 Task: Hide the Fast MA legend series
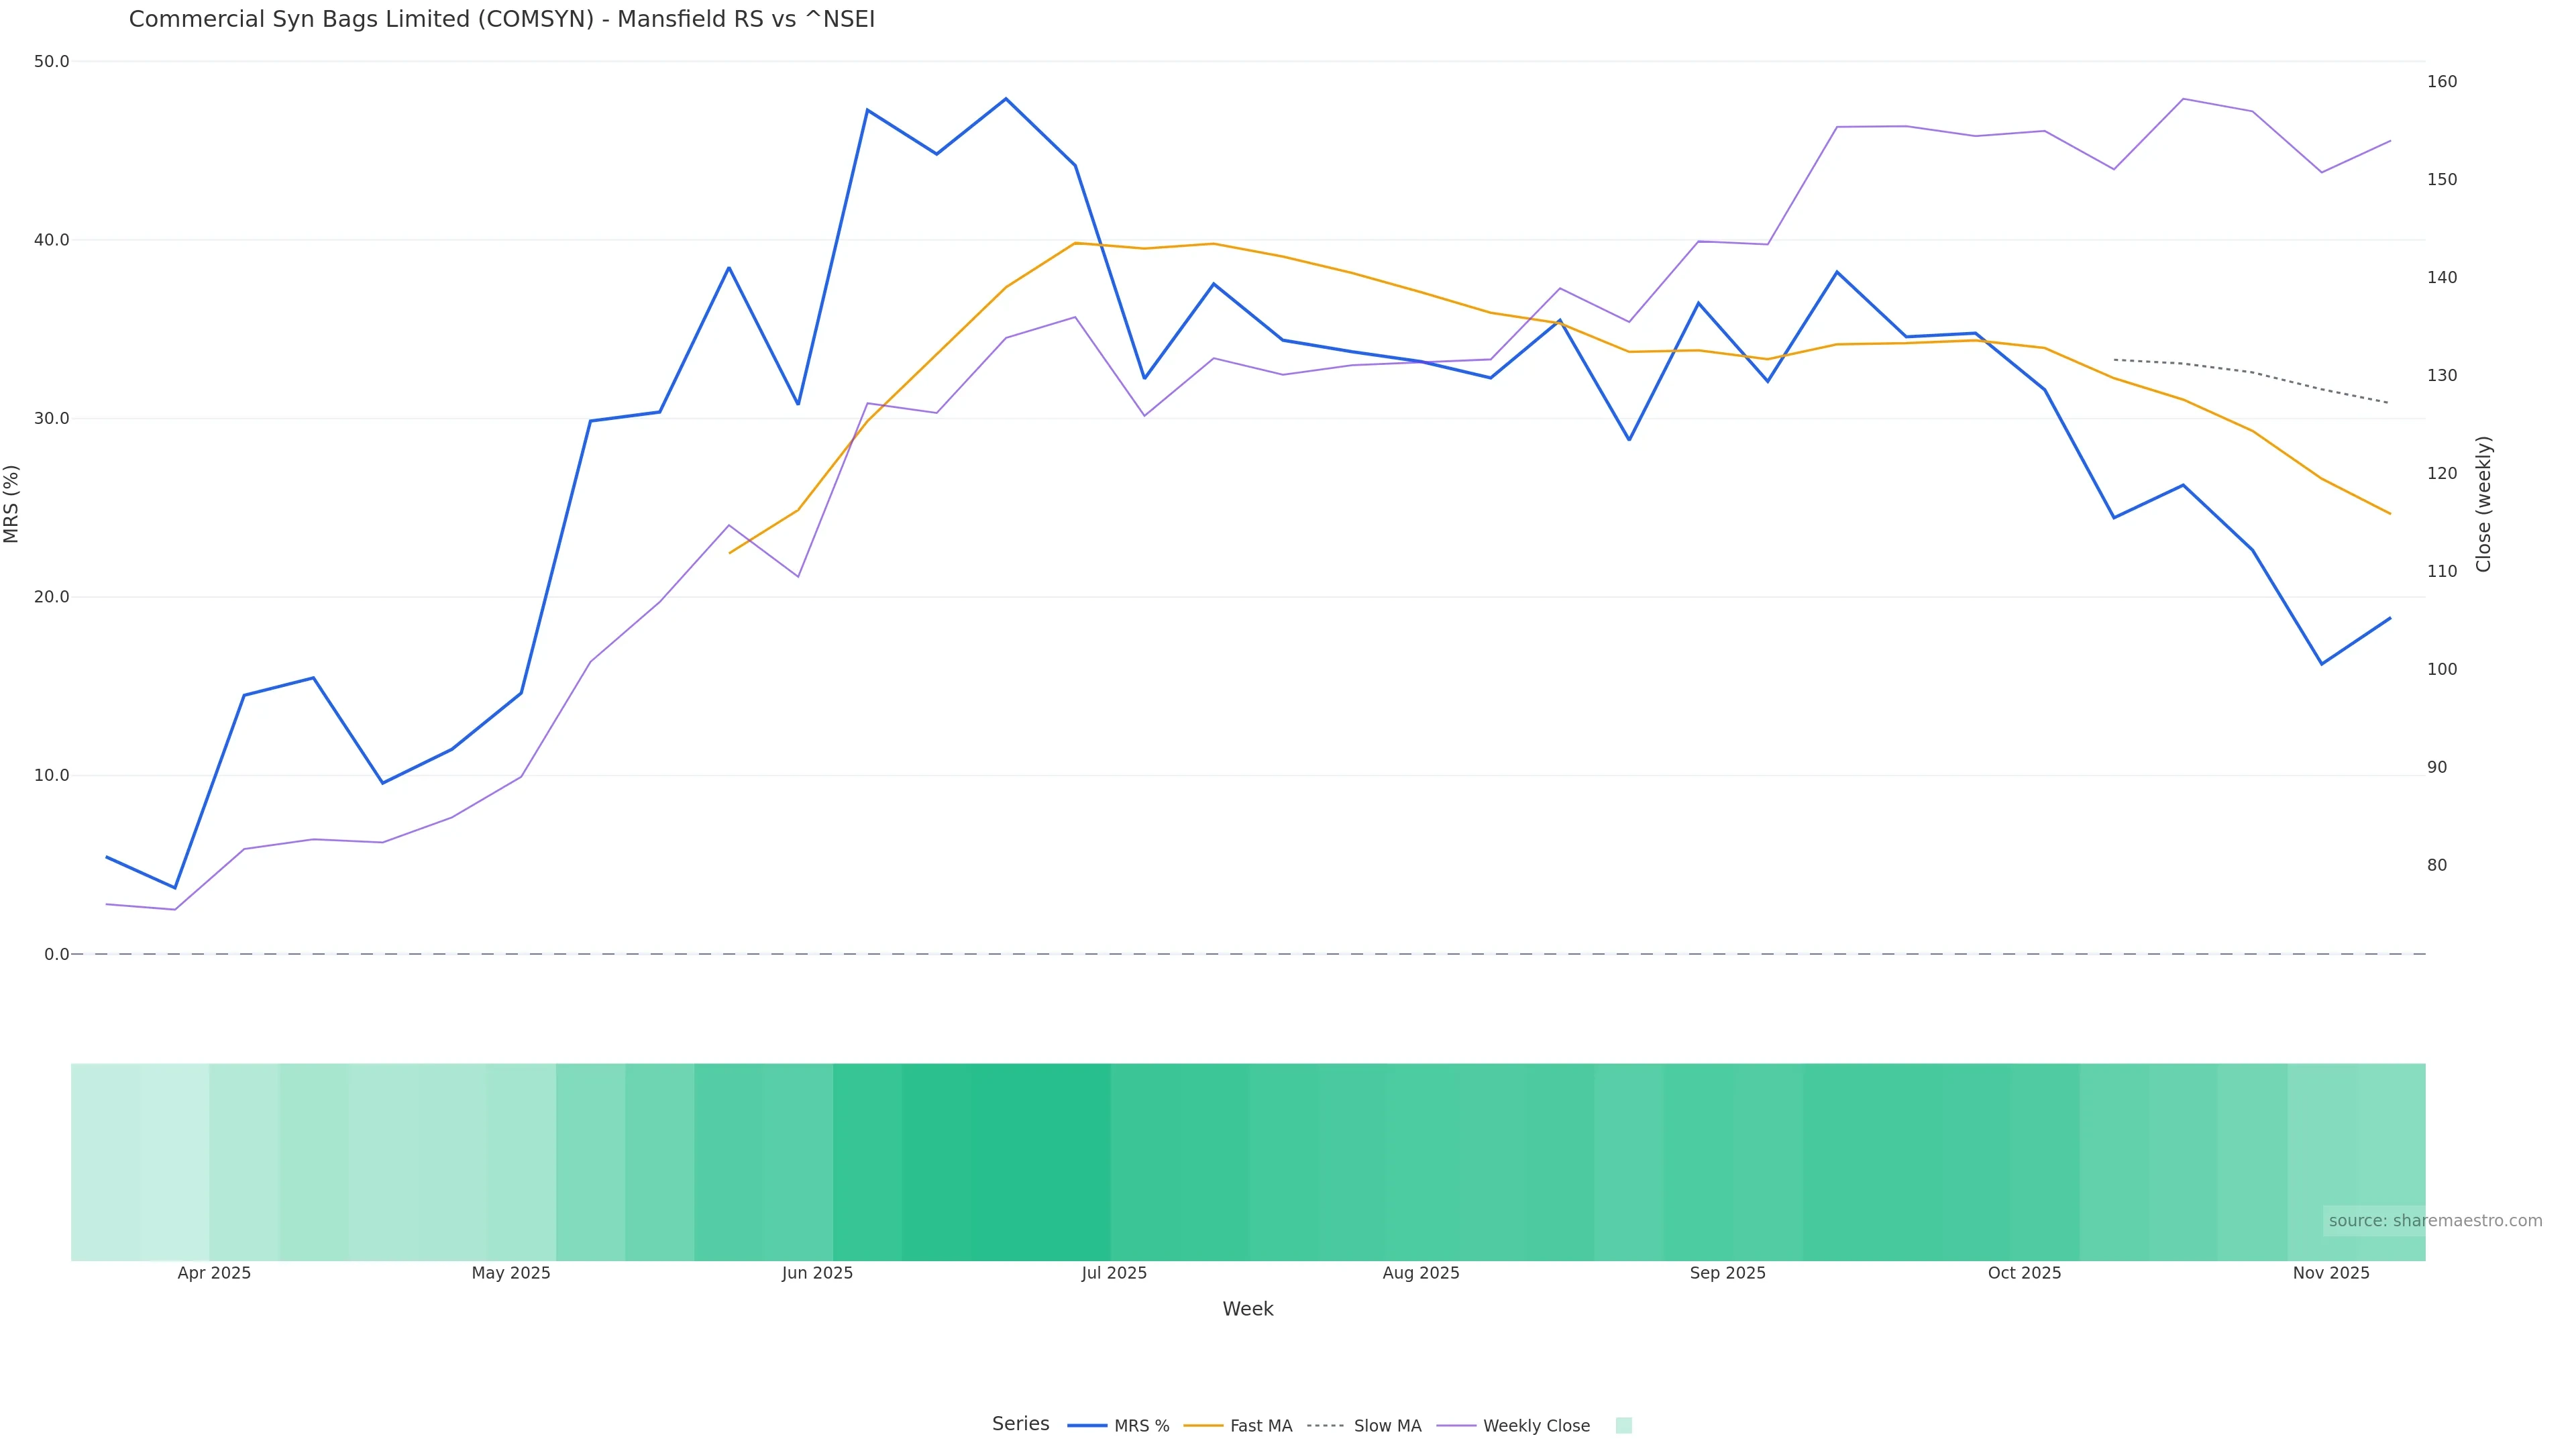(x=1260, y=1426)
